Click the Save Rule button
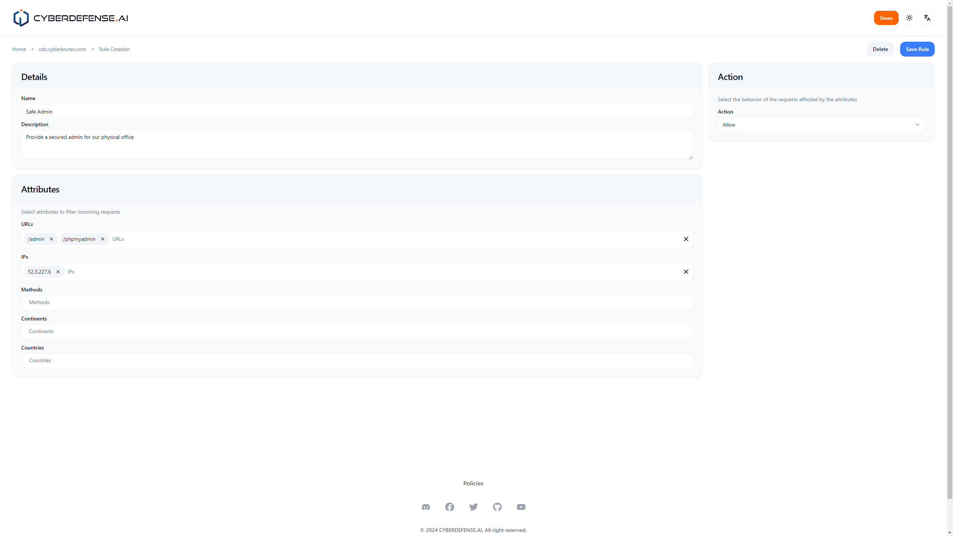This screenshot has width=953, height=536. click(x=917, y=49)
